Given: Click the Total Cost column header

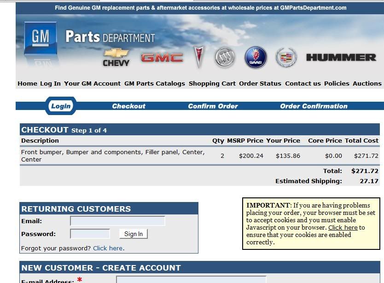Looking at the screenshot, I should (x=362, y=140).
